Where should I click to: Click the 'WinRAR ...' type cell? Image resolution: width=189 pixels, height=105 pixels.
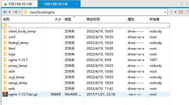[73, 94]
